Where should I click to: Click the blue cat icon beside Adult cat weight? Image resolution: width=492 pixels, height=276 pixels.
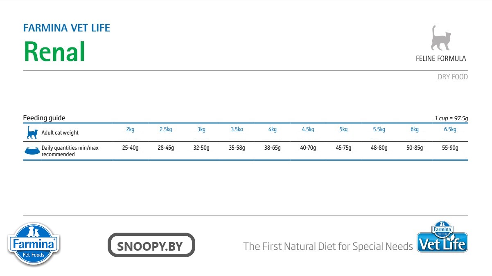tap(32, 132)
